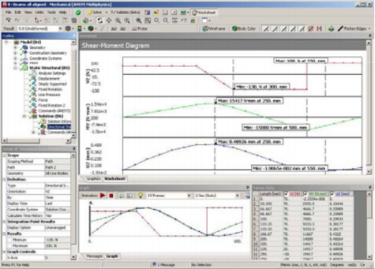Switch to the Graphics tab
375x269 pixels.
[x=94, y=179]
